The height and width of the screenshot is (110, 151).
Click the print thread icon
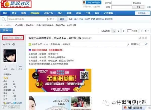(140, 38)
